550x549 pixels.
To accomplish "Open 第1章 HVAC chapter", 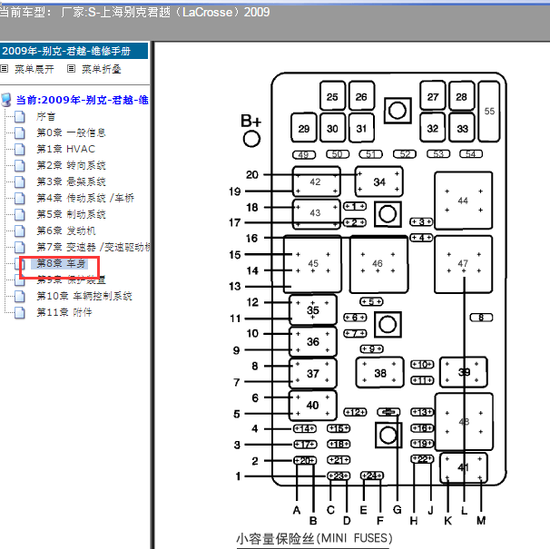I will [x=66, y=149].
